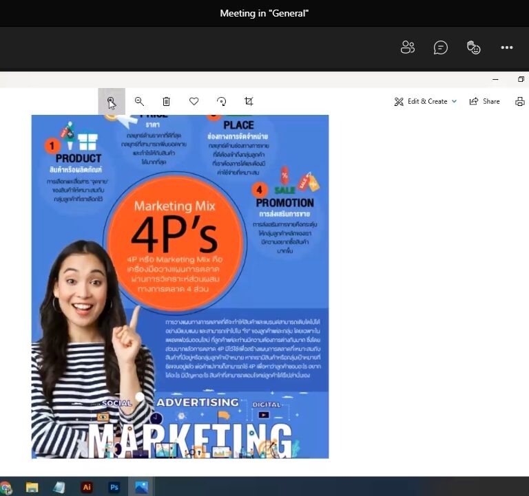Launch Adobe Illustrator from the taskbar

click(87, 487)
